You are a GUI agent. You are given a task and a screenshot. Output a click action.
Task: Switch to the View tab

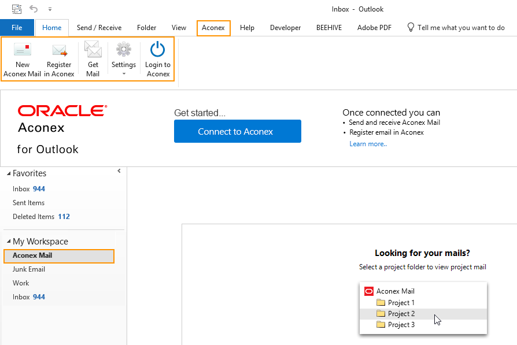179,28
